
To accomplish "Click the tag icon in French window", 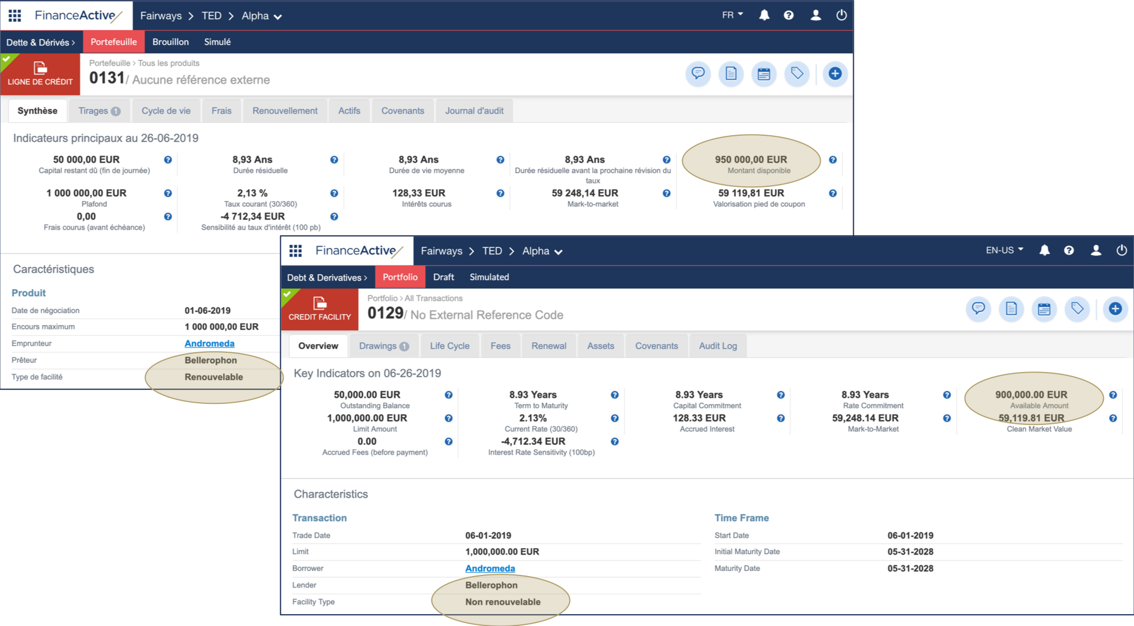I will click(797, 74).
